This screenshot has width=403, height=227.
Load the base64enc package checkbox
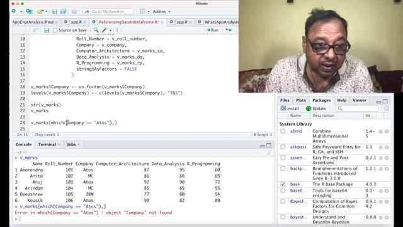pos(283,190)
